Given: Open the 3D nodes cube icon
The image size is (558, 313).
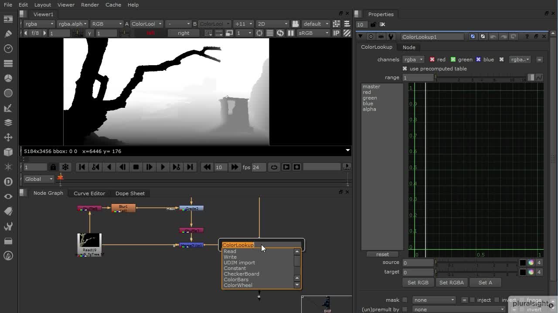Looking at the screenshot, I should click(x=8, y=152).
